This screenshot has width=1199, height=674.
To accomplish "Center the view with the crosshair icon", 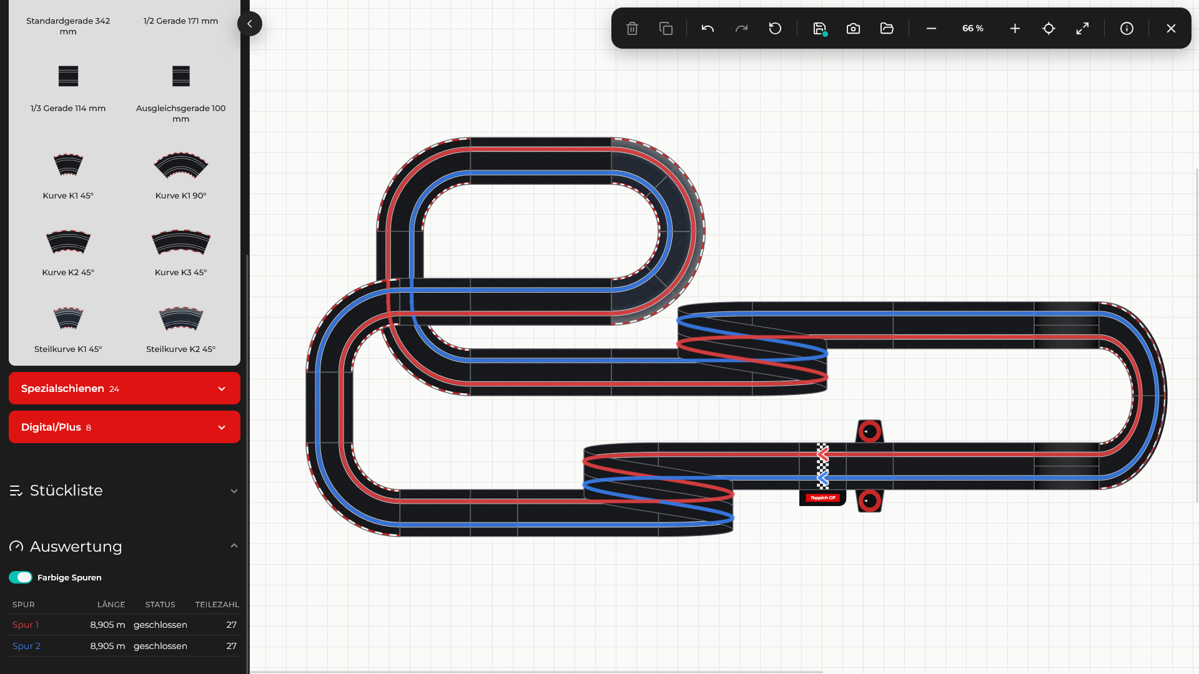I will coord(1049,28).
